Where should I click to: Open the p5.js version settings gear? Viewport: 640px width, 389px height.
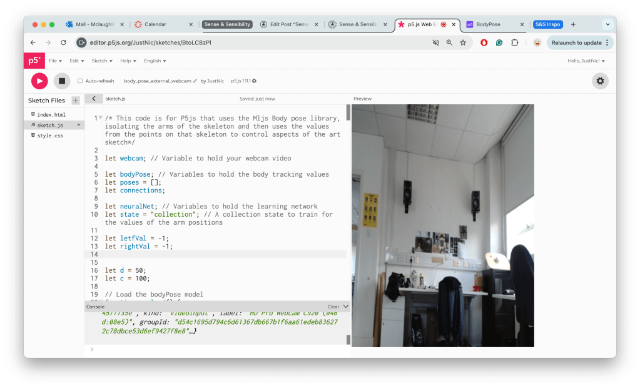pyautogui.click(x=254, y=81)
